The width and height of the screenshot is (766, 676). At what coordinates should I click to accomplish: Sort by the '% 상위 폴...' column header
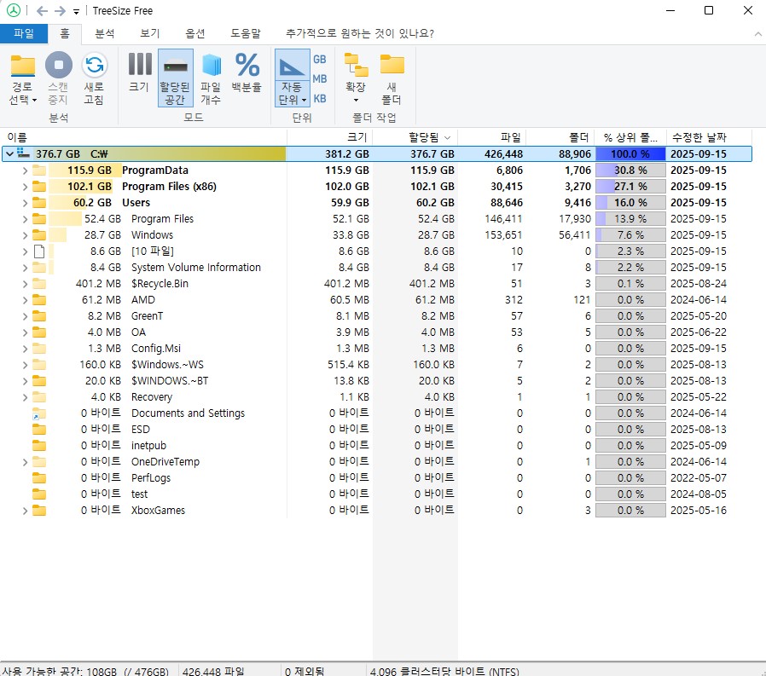pos(630,137)
